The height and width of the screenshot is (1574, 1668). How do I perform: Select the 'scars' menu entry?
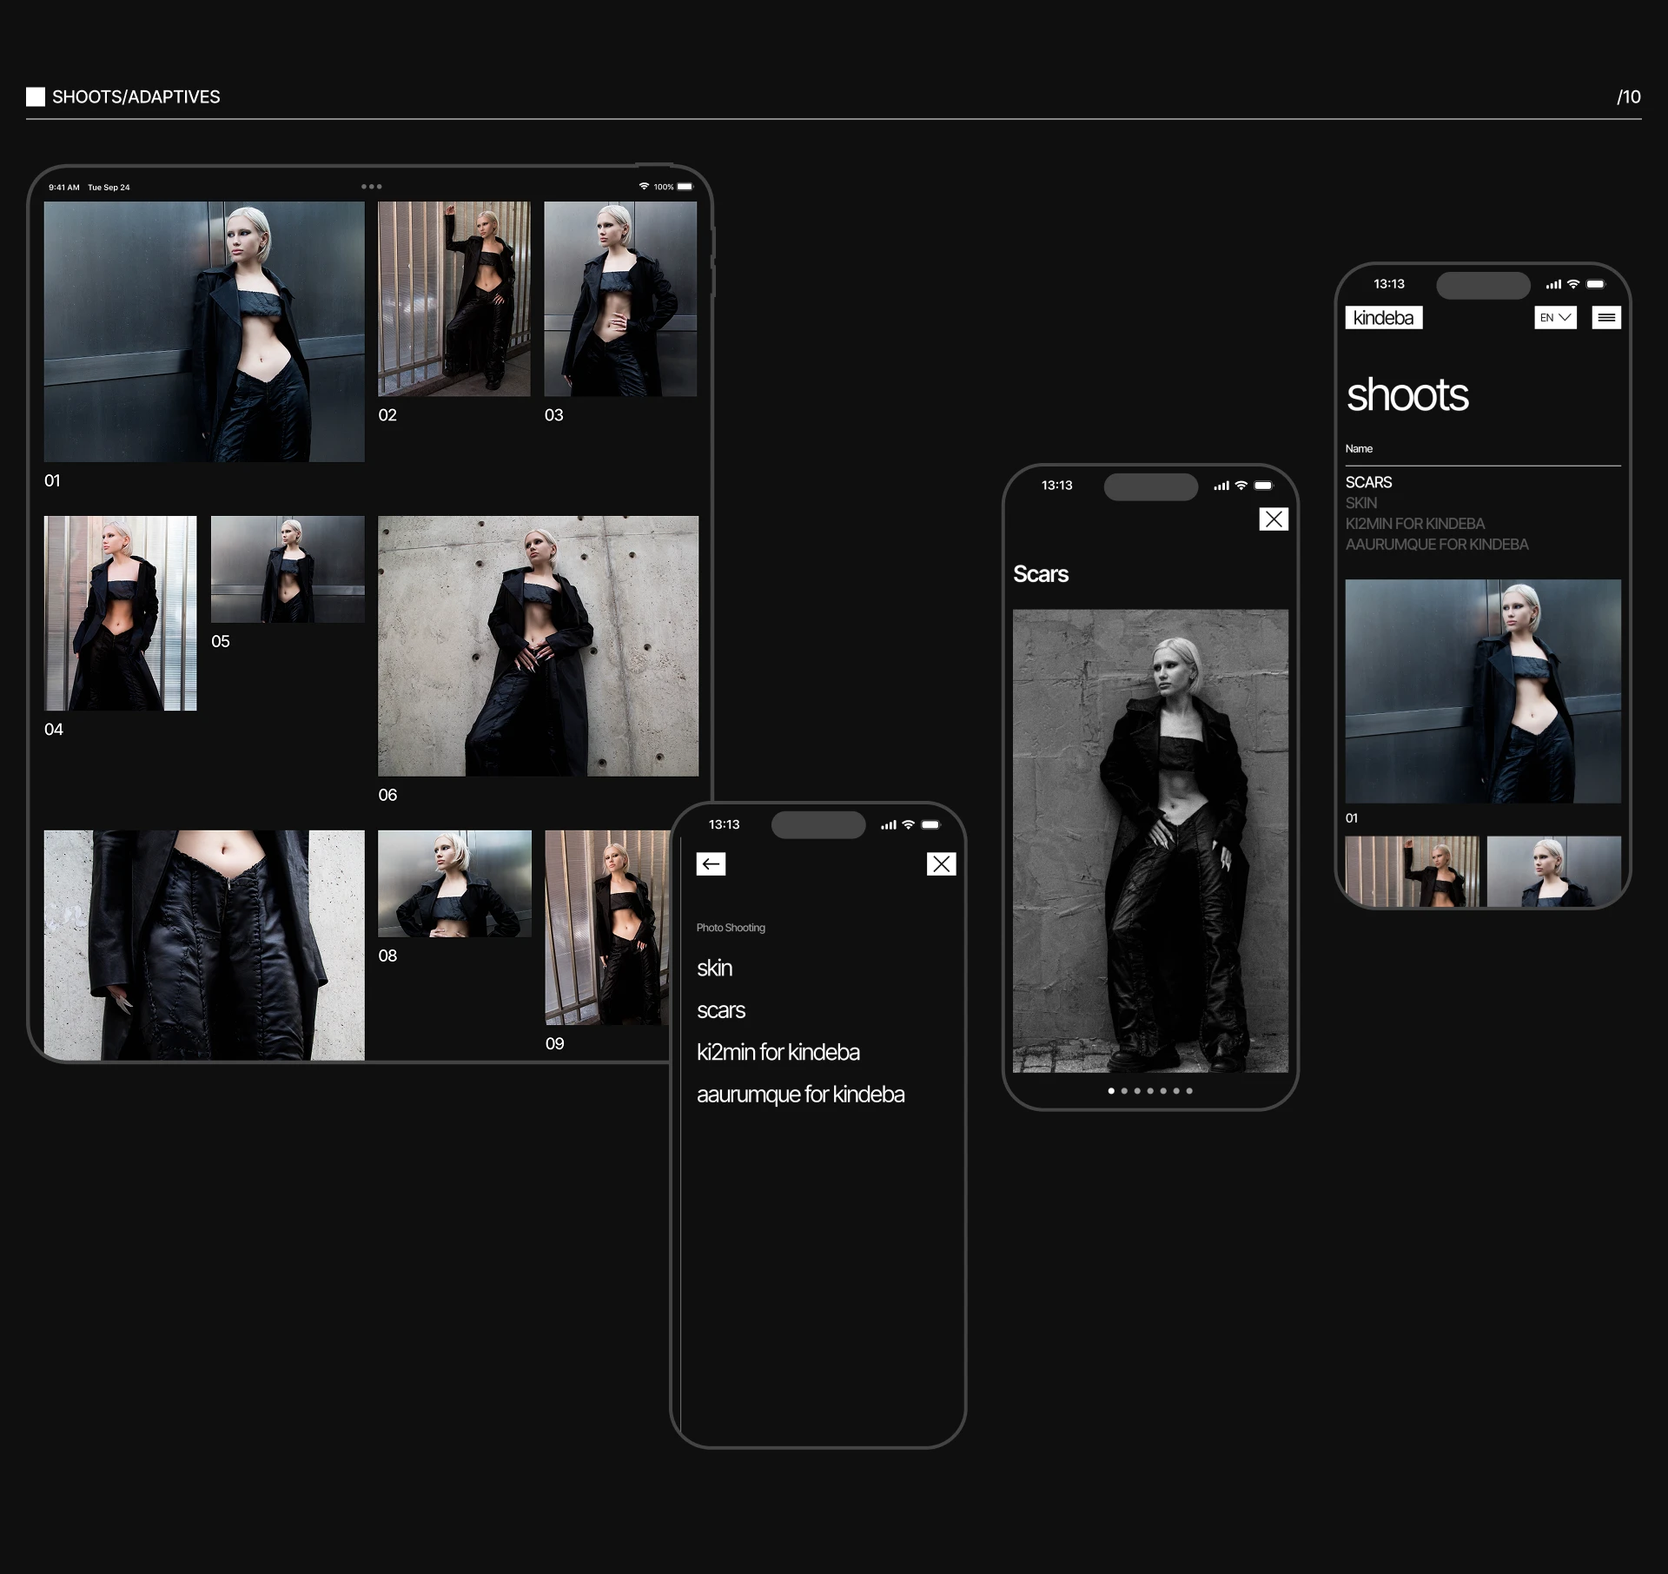[720, 1010]
